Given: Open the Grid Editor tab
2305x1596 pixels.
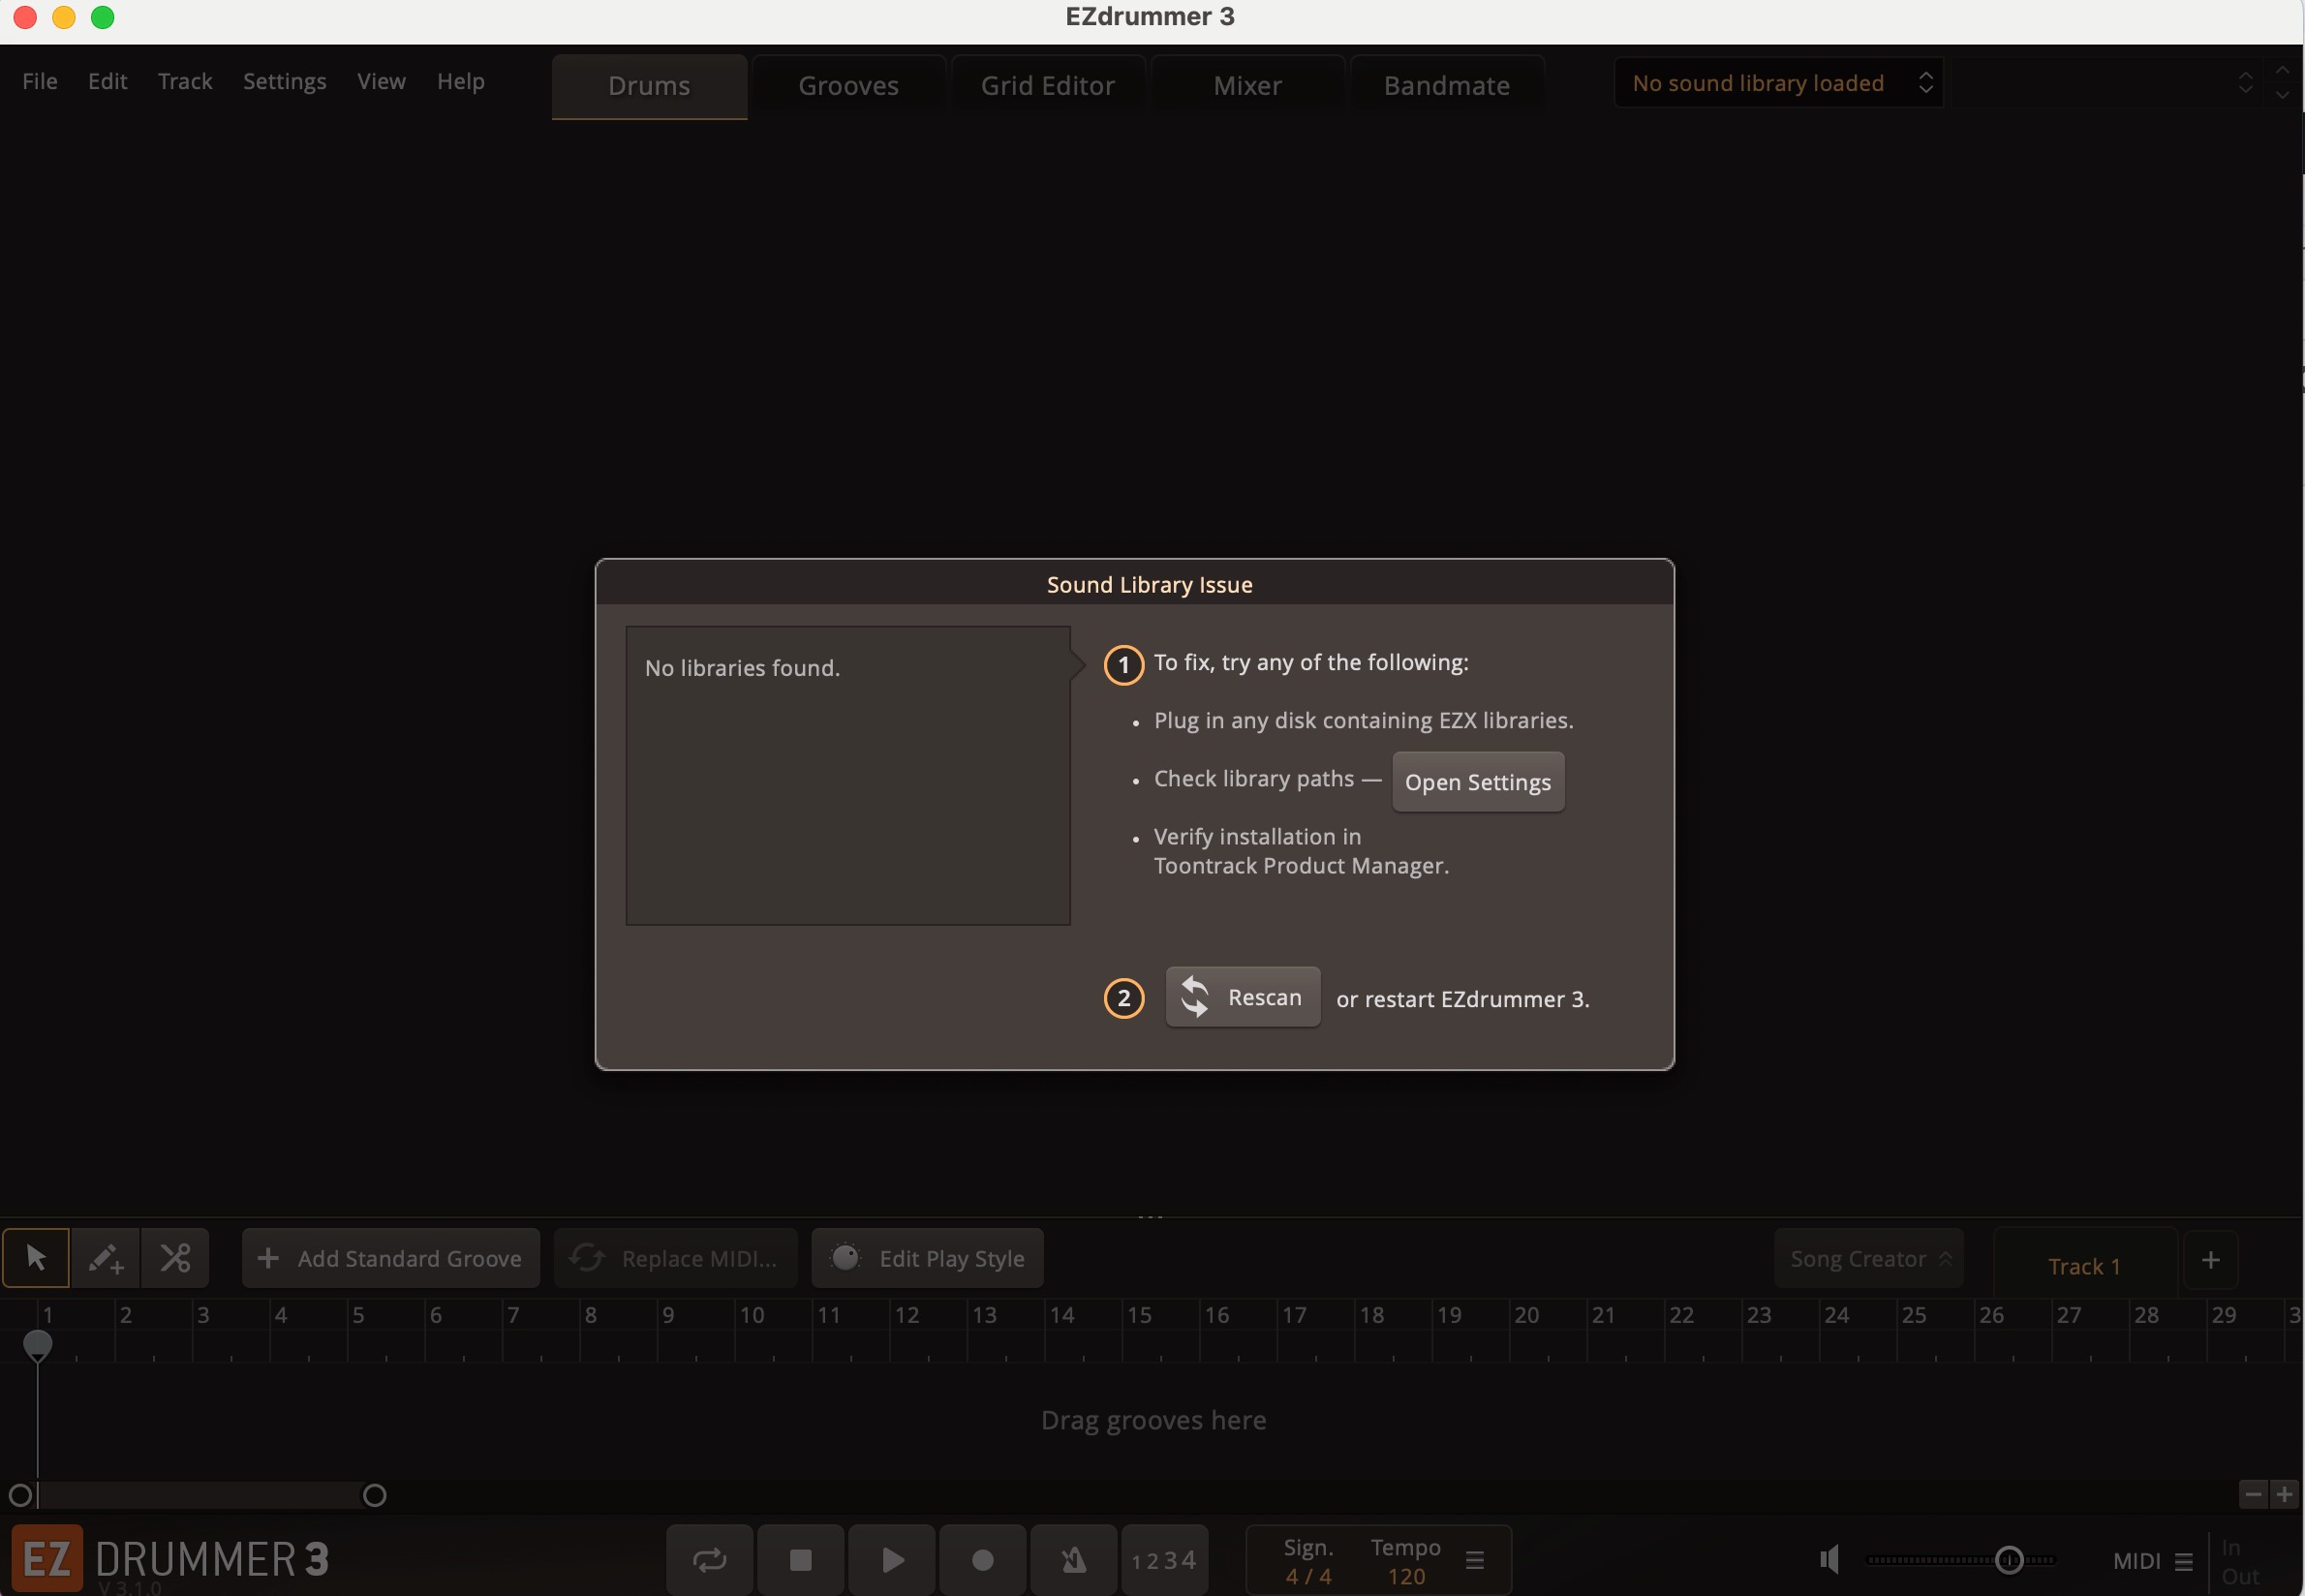Looking at the screenshot, I should pos(1047,86).
